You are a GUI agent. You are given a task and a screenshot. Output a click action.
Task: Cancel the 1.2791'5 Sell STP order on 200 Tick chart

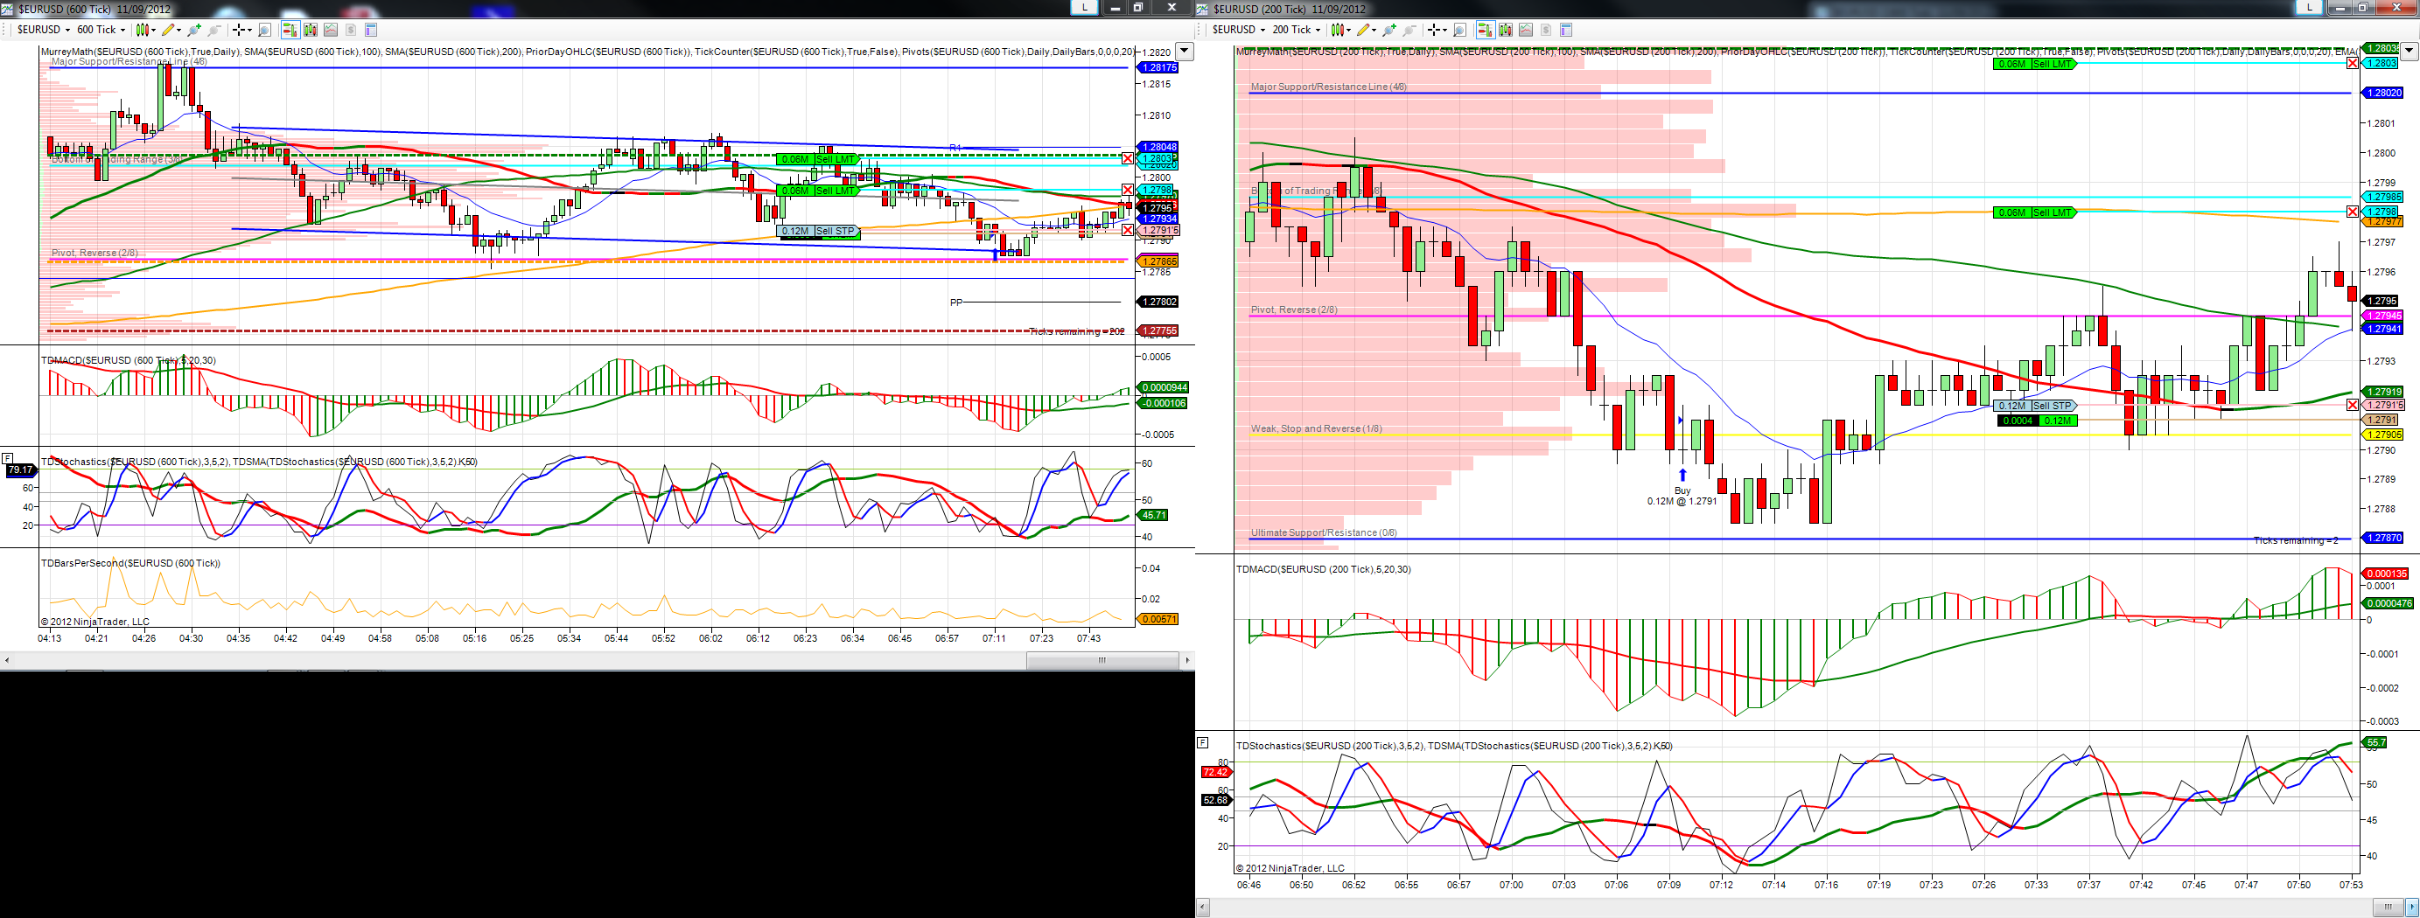pos(2353,405)
